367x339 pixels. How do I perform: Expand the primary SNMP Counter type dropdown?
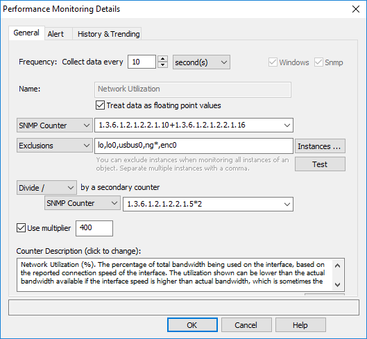coord(55,125)
